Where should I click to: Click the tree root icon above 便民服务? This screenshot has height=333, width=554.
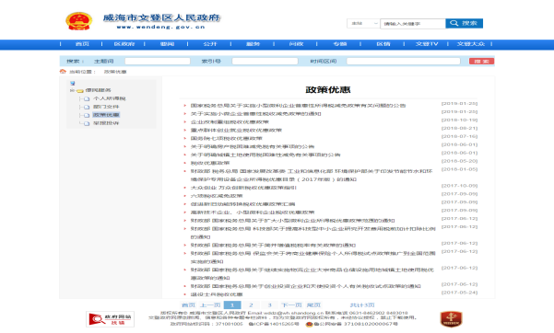tap(73, 83)
